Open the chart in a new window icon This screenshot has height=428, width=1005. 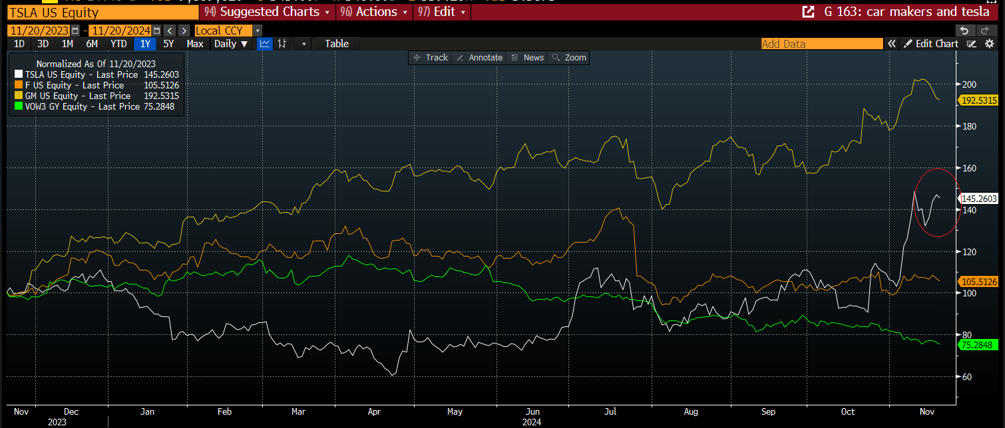[808, 12]
